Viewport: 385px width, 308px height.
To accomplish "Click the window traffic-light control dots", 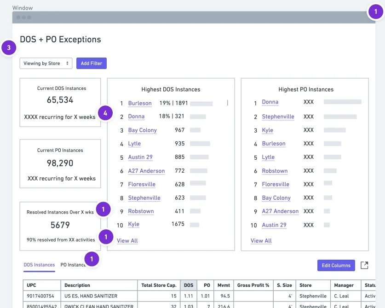I will pos(23,17).
